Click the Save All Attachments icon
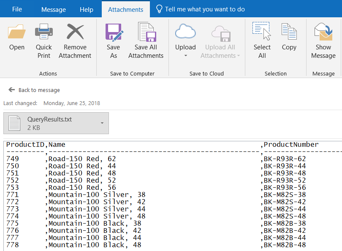 [x=146, y=32]
